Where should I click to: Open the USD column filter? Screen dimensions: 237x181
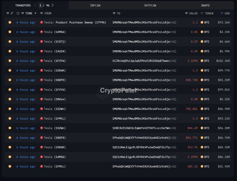pos(222,13)
